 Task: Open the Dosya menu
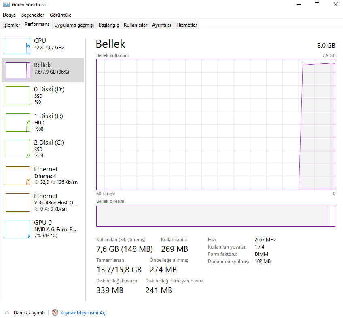tap(9, 15)
